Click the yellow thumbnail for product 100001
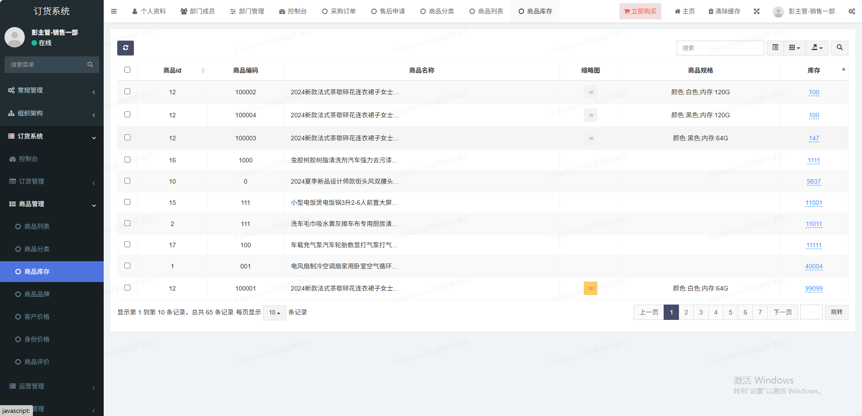 click(590, 288)
